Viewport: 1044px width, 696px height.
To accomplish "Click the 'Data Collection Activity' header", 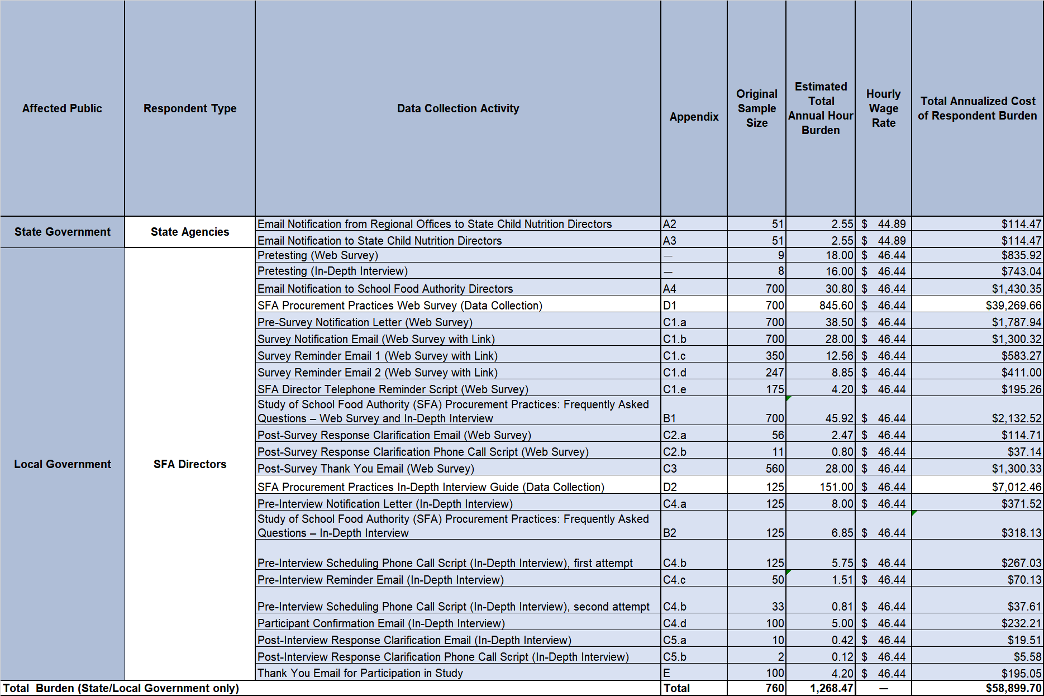I will pyautogui.click(x=457, y=108).
